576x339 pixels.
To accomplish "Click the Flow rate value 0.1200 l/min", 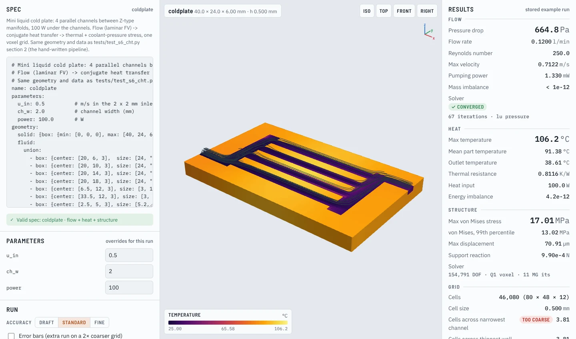I will [550, 42].
